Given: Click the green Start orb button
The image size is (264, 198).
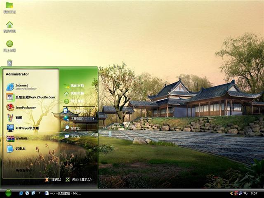Looking at the screenshot, I should [x=8, y=193].
